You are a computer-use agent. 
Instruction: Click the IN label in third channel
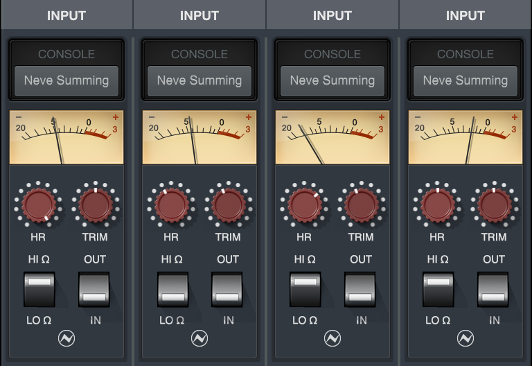pos(362,320)
